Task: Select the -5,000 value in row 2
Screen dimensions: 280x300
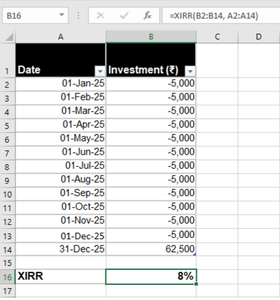Action: tap(151, 85)
